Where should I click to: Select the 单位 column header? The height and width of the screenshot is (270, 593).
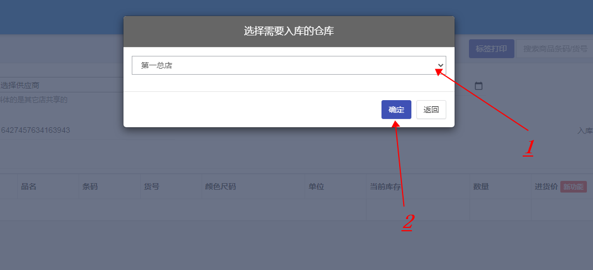click(x=316, y=186)
